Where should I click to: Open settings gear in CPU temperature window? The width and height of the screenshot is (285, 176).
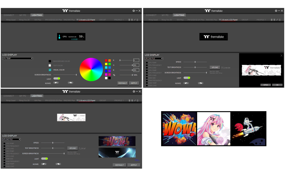[x=134, y=11]
